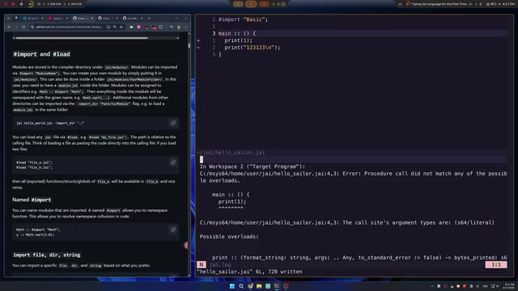Copy the Math :: #import code block
518x291 pixels.
173,230
